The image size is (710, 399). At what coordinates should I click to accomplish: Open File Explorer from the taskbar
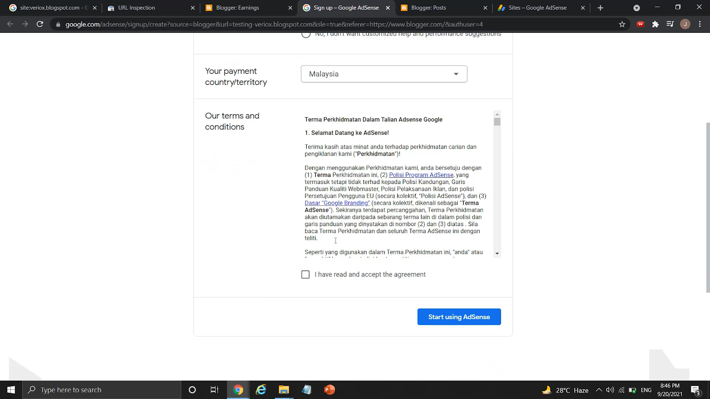point(284,390)
